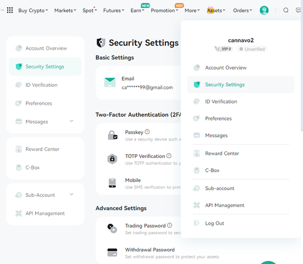The height and width of the screenshot is (264, 303).
Task: Click the Unverified status badge
Action: (252, 49)
